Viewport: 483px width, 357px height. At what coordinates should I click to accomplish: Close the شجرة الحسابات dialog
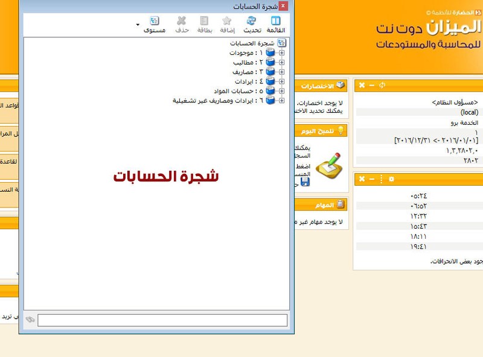click(x=283, y=6)
